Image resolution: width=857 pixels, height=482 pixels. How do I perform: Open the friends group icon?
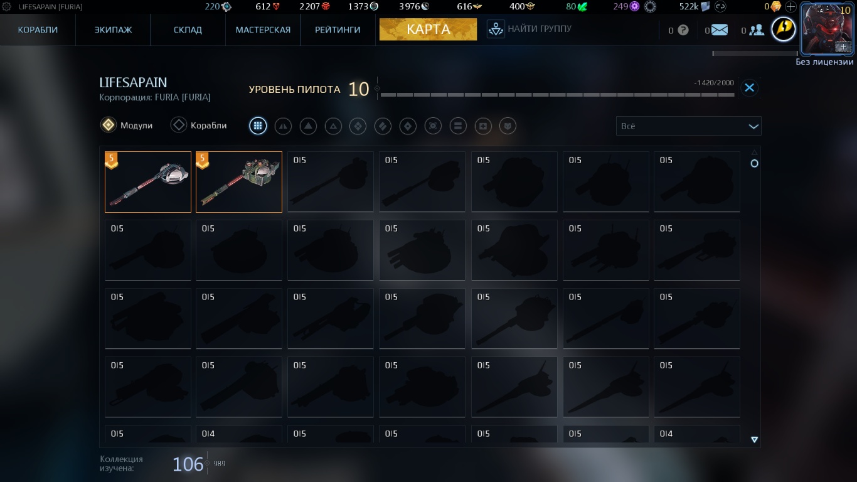(756, 29)
